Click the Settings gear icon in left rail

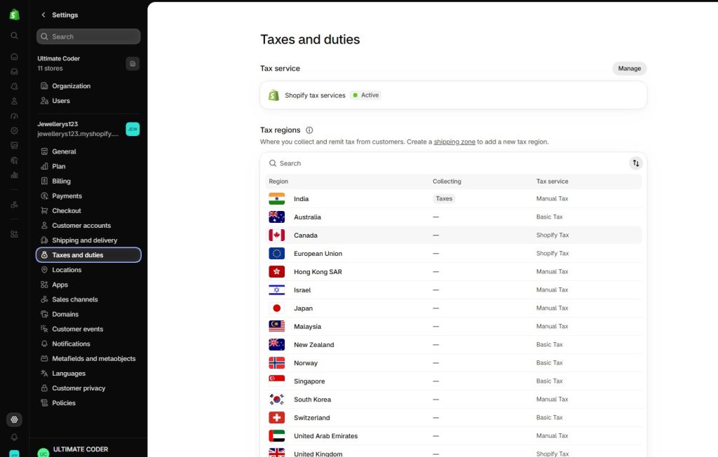(x=14, y=419)
